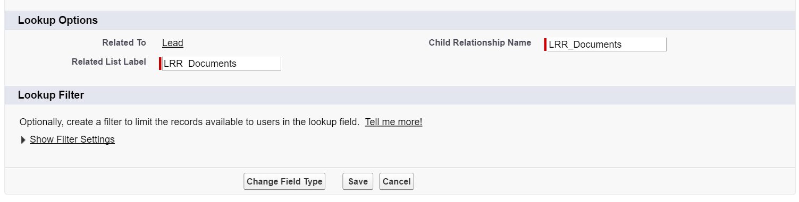Image resolution: width=799 pixels, height=202 pixels.
Task: Click the Related To field label
Action: point(124,42)
